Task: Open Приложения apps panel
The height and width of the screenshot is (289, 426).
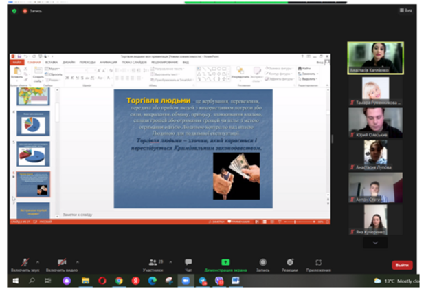Action: (x=318, y=265)
